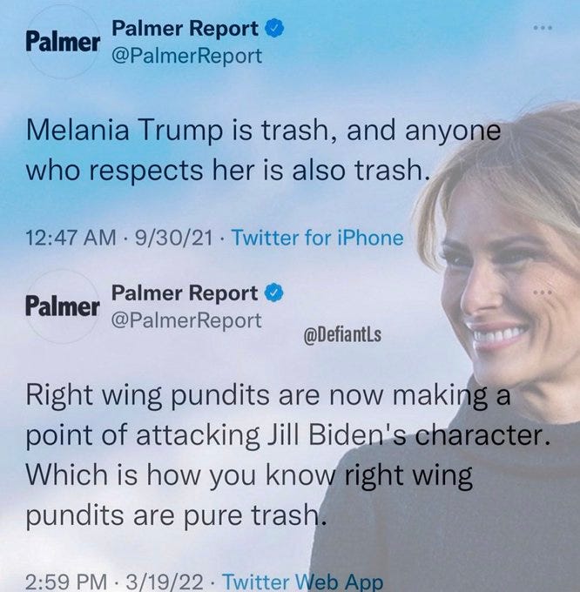Viewport: 580px width, 592px height.
Task: Open the first tweet's three-dot menu
Action: 543,28
